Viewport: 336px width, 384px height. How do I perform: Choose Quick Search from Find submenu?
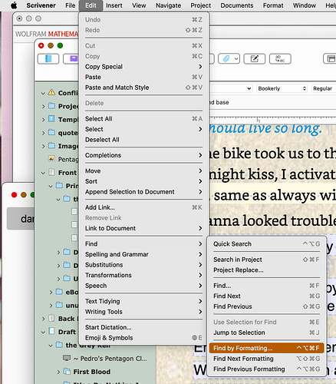[x=266, y=244]
